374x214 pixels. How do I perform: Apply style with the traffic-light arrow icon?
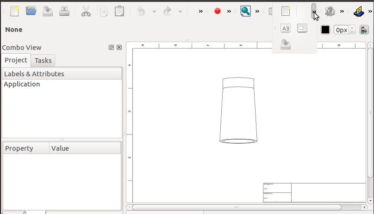point(364,30)
